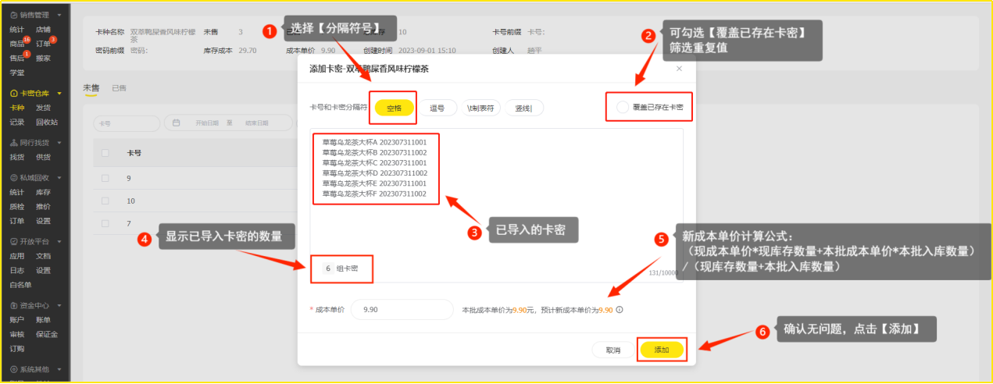Click the 资金中心 section icon in the sidebar

[x=13, y=306]
